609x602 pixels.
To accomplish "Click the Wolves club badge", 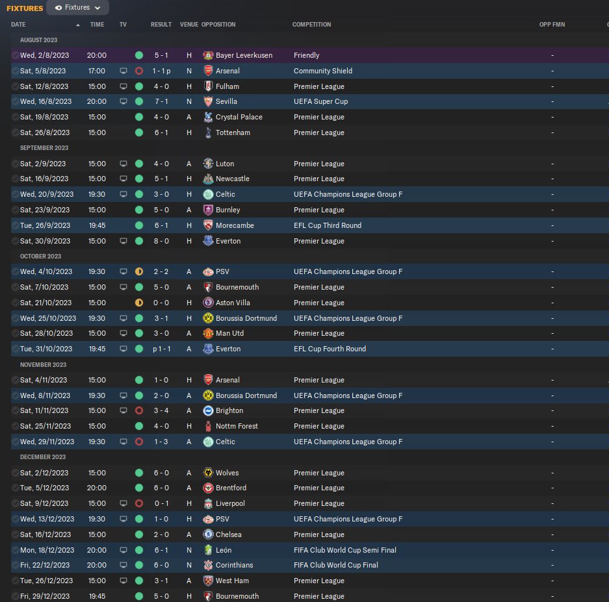I will coord(208,472).
